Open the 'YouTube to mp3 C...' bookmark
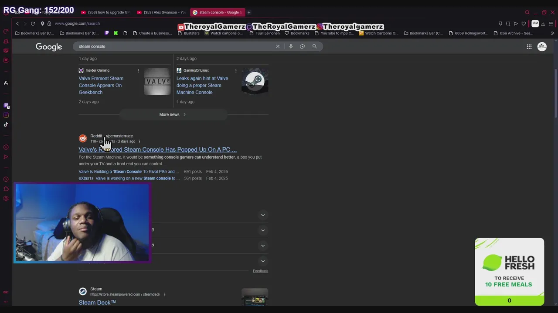The width and height of the screenshot is (558, 313). pyautogui.click(x=334, y=33)
